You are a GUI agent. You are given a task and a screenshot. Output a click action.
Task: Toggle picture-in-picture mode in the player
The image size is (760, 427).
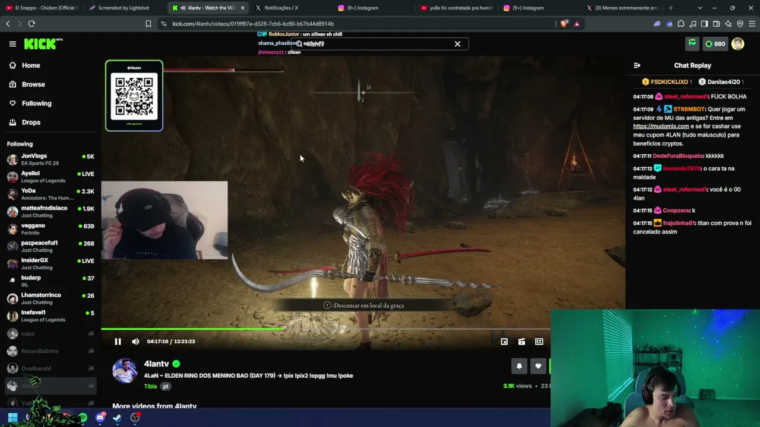pyautogui.click(x=504, y=342)
